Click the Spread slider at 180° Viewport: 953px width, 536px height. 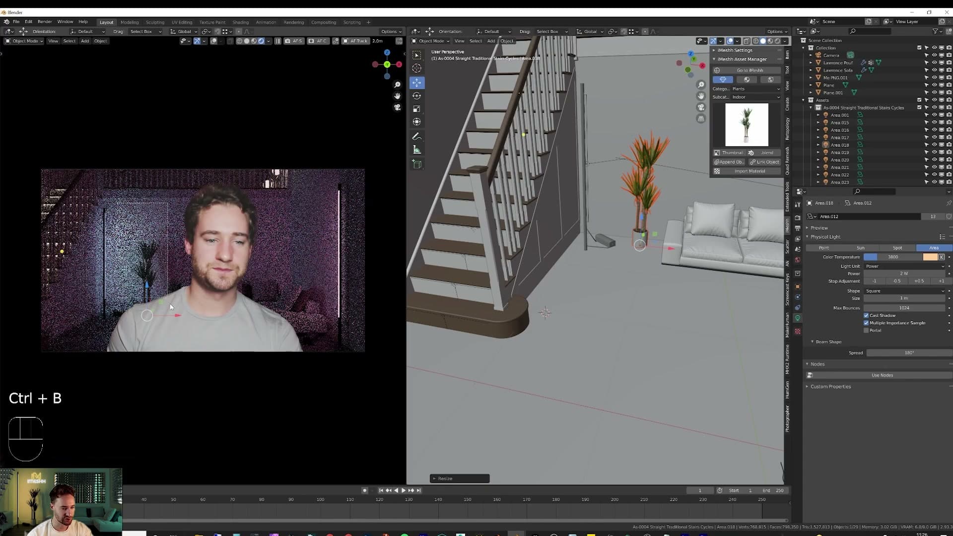pos(908,353)
